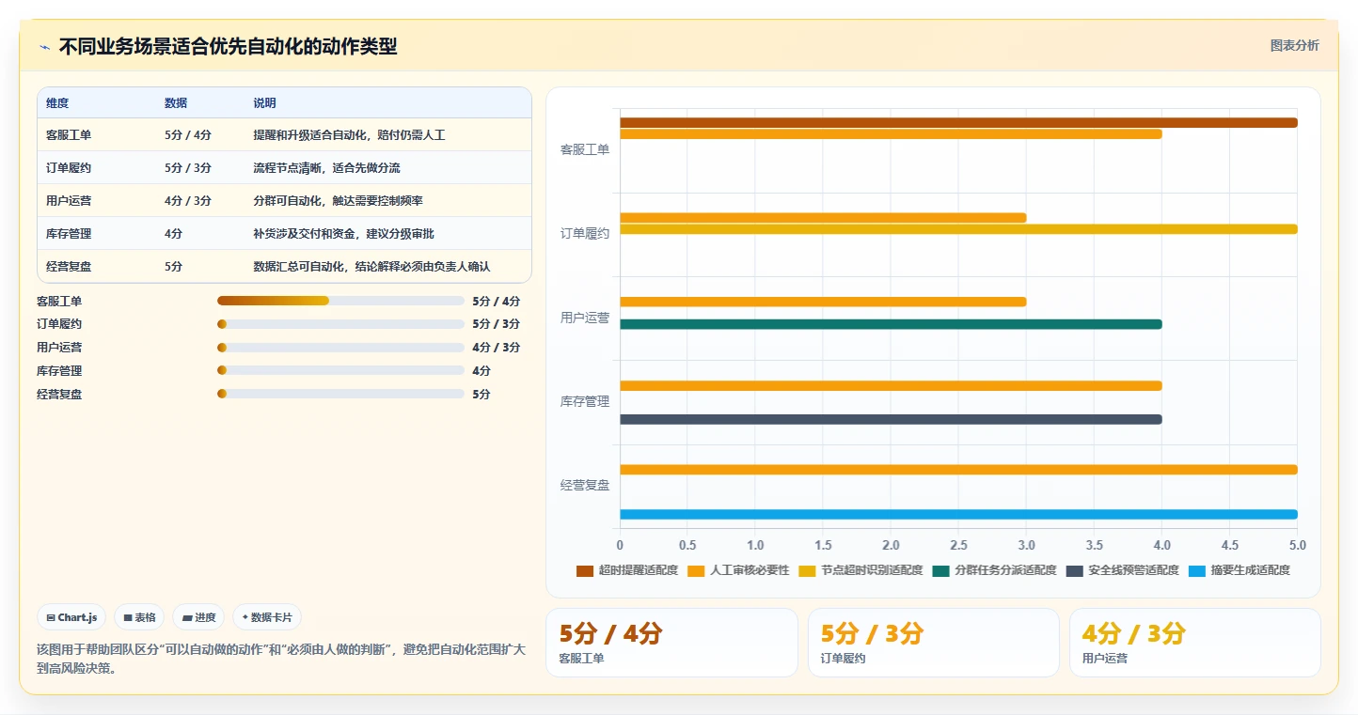Click the 数据卡片 tag
Viewport: 1358px width, 715px height.
(x=267, y=617)
